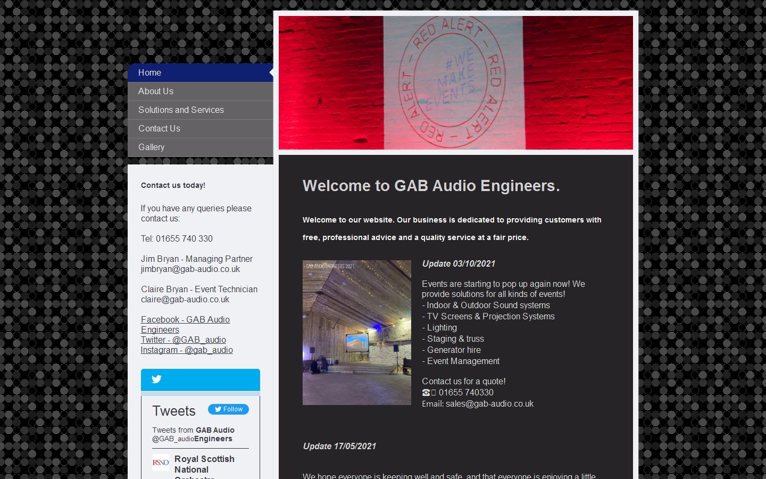Email Claire Bryan via claire@gab-audio.co.uk
The height and width of the screenshot is (479, 766).
pos(185,299)
